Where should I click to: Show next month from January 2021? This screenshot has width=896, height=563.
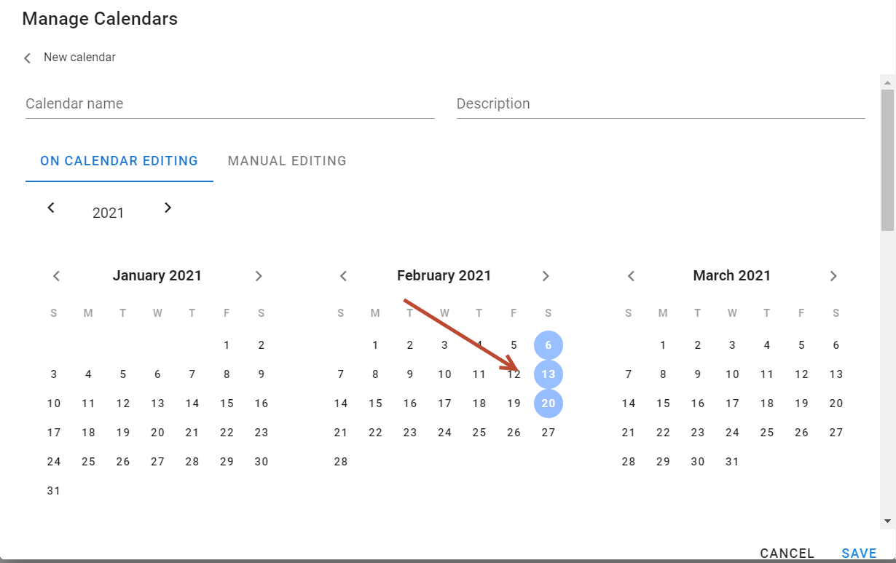point(259,276)
